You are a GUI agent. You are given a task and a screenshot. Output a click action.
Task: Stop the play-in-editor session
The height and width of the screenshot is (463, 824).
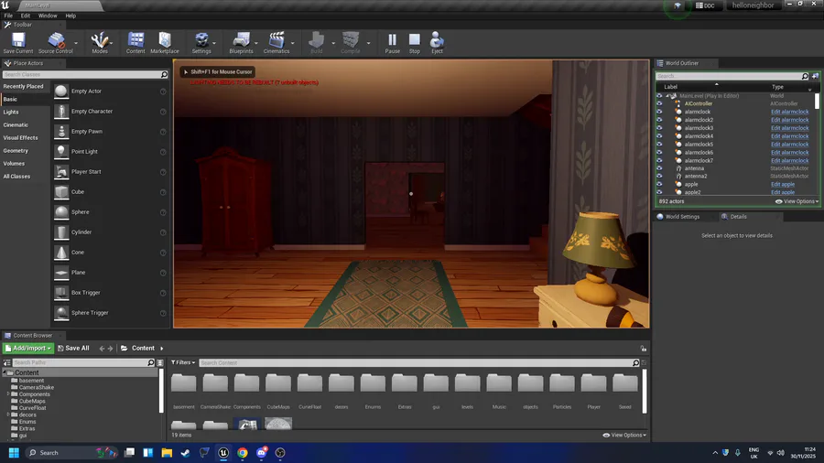[x=415, y=42]
